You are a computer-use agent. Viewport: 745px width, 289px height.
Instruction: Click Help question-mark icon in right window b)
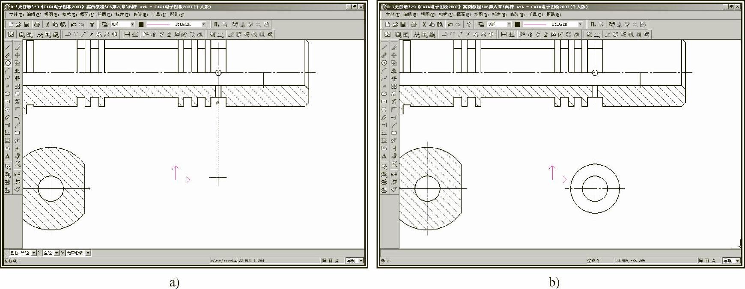[x=468, y=24]
